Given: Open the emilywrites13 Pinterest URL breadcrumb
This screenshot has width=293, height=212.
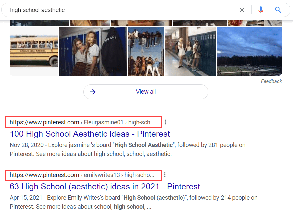Looking at the screenshot, I should [82, 175].
